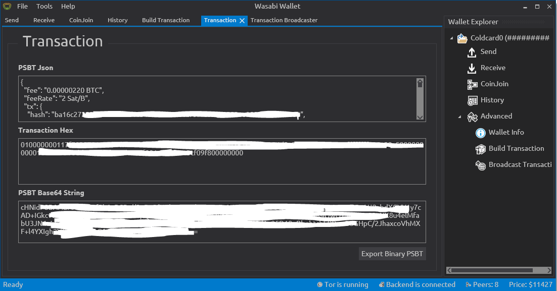Click the Broadcast Transaction globe icon

tap(480, 165)
